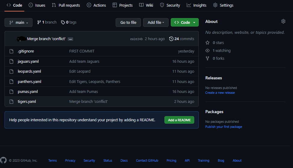Click the Go to file button
293x168 pixels.
click(128, 22)
